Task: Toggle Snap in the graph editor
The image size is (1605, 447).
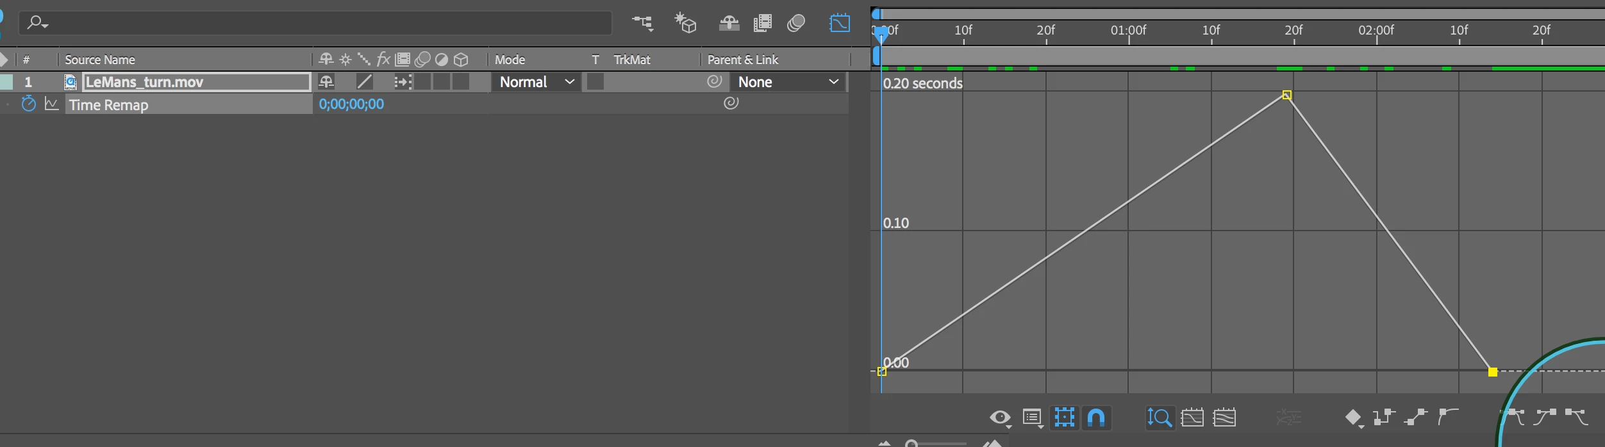Action: pos(1096,418)
